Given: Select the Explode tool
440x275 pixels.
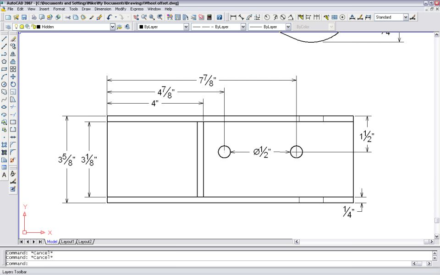Looking at the screenshot, I should click(13, 160).
